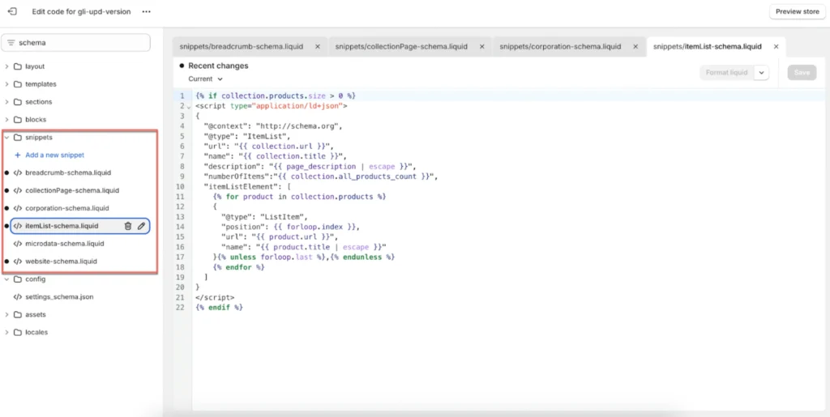Viewport: 830px width, 417px height.
Task: Click the code icon beside collectionPage-schema.liquid
Action: click(18, 190)
